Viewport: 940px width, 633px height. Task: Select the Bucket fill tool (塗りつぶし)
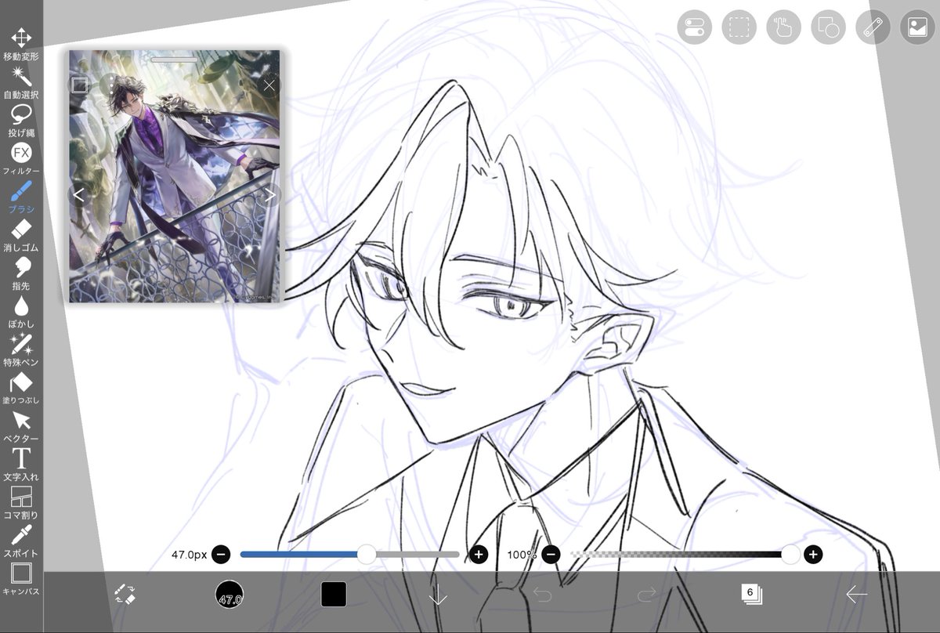click(21, 389)
